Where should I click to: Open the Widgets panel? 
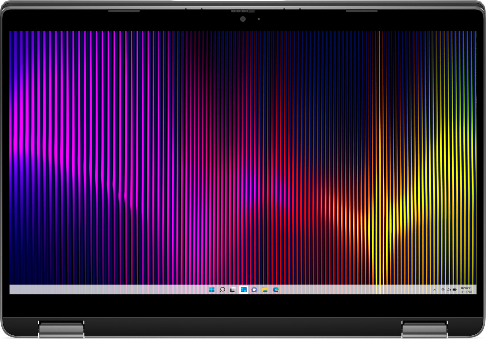pyautogui.click(x=244, y=290)
